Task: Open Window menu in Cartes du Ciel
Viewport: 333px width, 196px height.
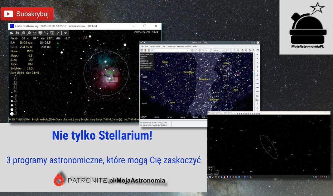Action: (x=180, y=46)
